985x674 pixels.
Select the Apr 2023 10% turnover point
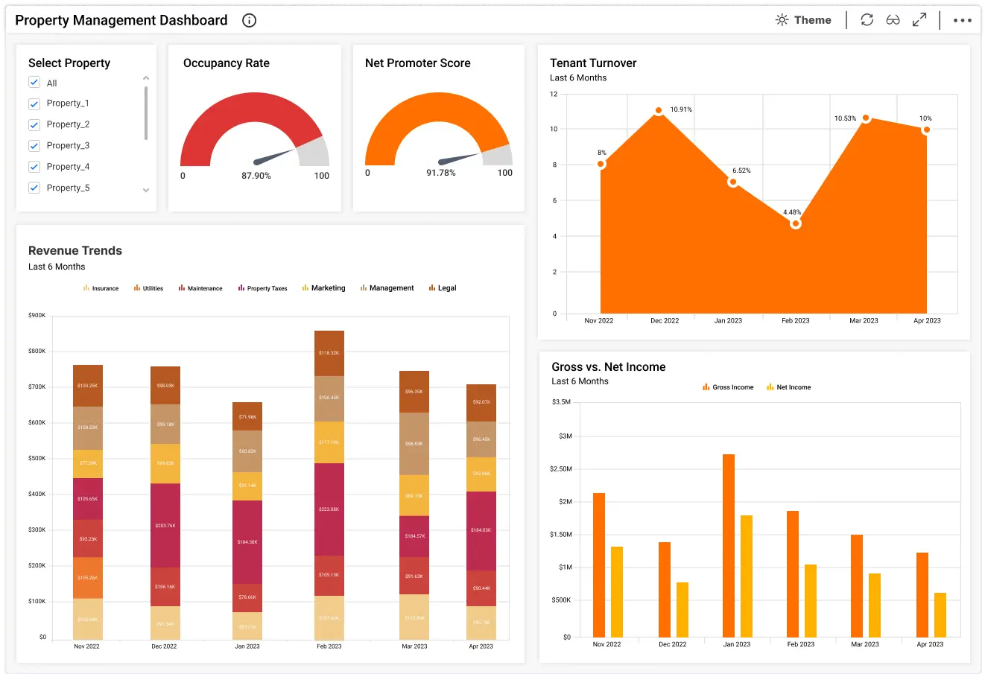tap(926, 130)
